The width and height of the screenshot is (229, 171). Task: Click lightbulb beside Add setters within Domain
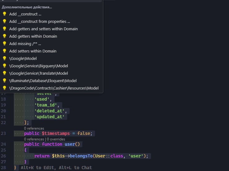(x=4, y=51)
